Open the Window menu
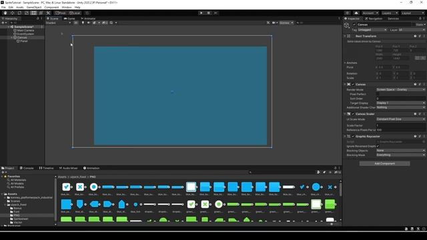427x240 pixels. (x=67, y=7)
